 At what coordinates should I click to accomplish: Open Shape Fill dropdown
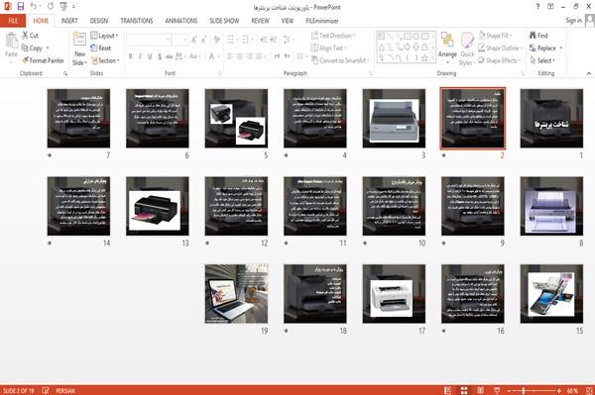click(495, 36)
